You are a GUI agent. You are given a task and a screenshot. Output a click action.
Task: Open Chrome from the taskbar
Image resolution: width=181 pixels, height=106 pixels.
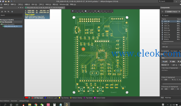pyautogui.click(x=36, y=104)
